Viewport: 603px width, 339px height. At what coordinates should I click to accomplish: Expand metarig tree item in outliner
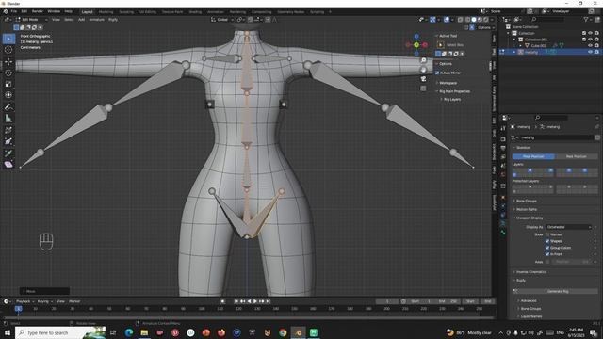point(514,52)
